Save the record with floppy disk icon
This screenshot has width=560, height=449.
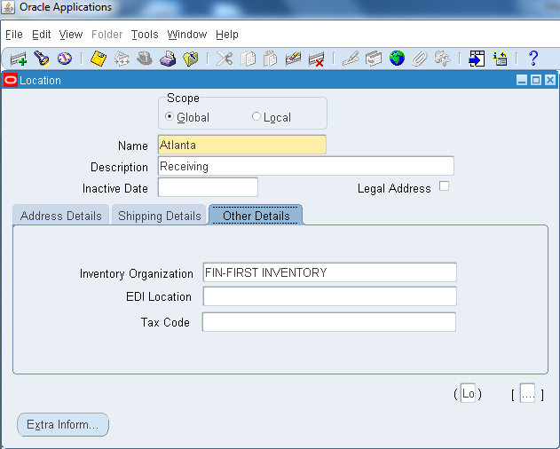(99, 59)
